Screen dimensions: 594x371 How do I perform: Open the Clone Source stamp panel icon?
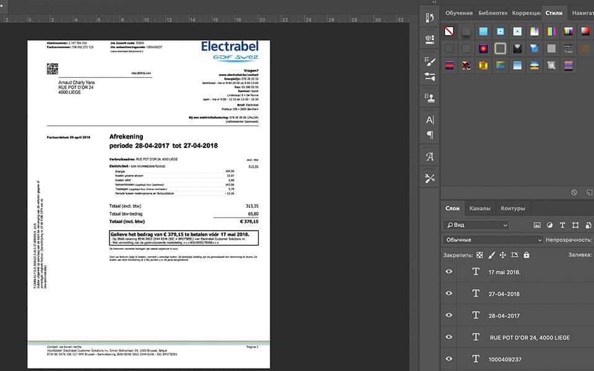(429, 98)
